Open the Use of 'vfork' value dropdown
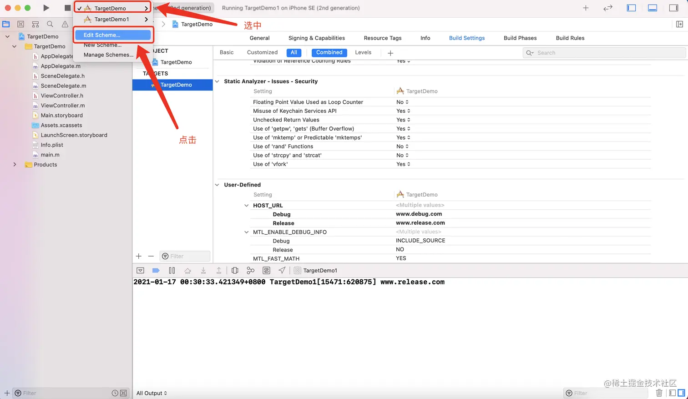 tap(403, 164)
